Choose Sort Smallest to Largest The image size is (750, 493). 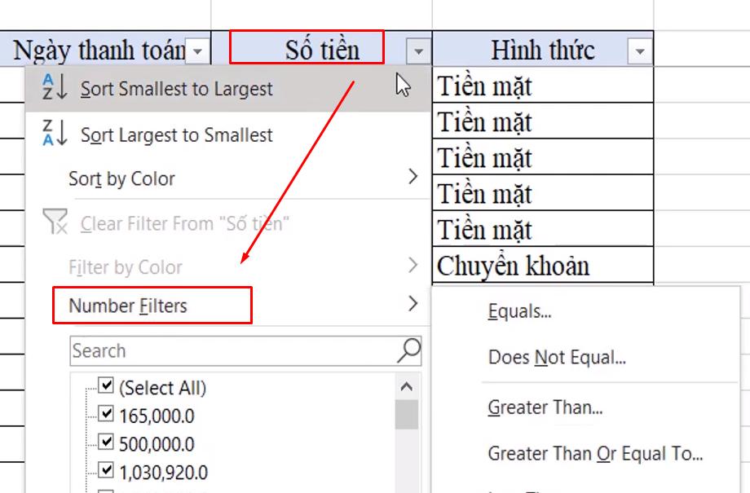176,90
